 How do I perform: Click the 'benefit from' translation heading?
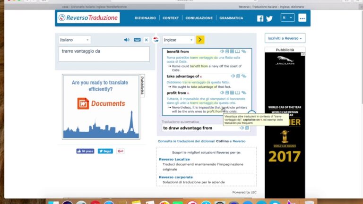(x=178, y=51)
